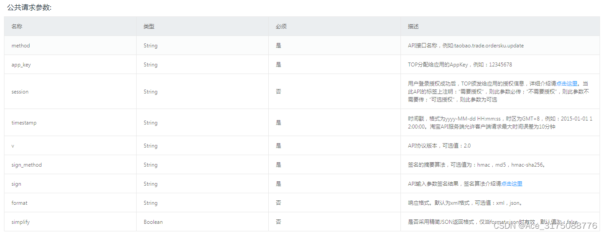
Task: Click String type in the session row
Action: tap(150, 92)
